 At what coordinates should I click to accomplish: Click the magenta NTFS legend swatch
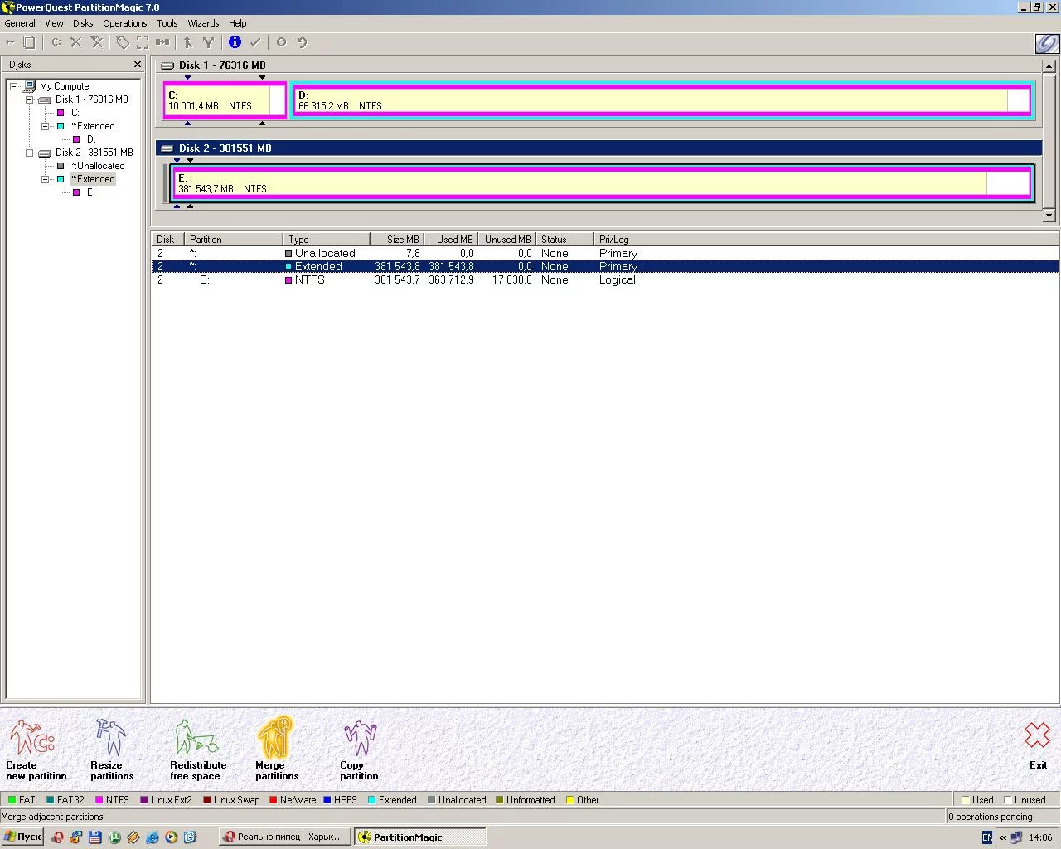click(x=99, y=800)
